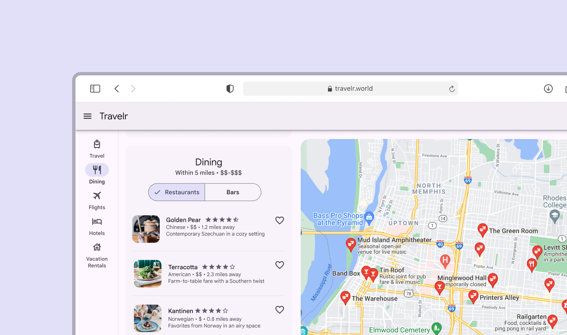Click the travelr.world address bar

[350, 89]
